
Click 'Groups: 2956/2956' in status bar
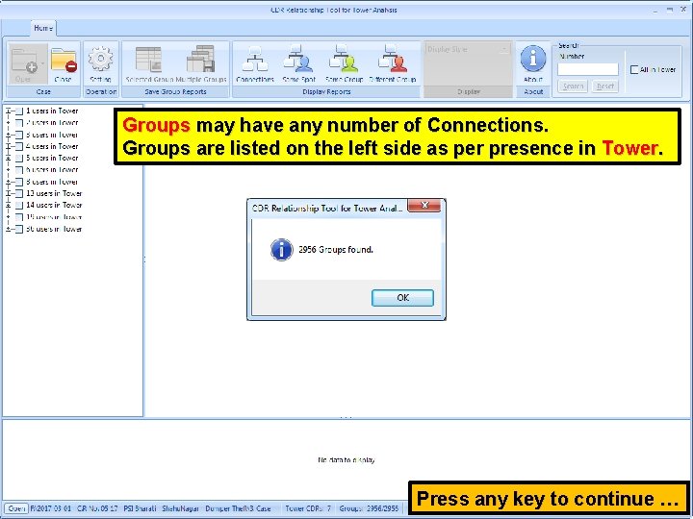tap(369, 508)
